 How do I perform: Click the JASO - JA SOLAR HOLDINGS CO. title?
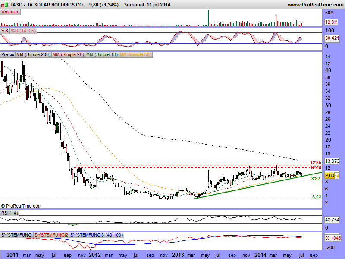tap(47, 5)
